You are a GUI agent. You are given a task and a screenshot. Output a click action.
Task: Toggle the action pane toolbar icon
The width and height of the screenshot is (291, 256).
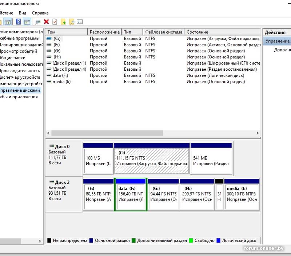point(27,22)
